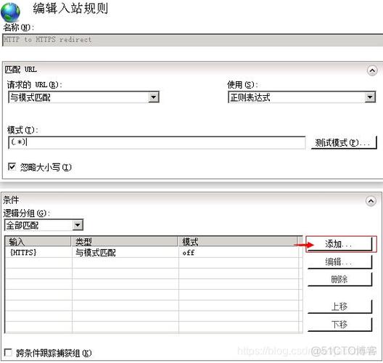Click the 类型 column header
The image size is (383, 363).
click(124, 242)
